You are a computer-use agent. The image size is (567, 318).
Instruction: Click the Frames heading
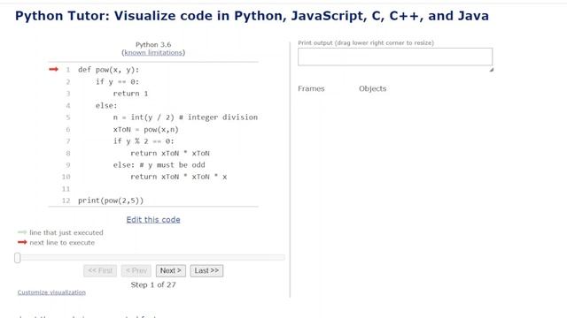click(x=311, y=88)
